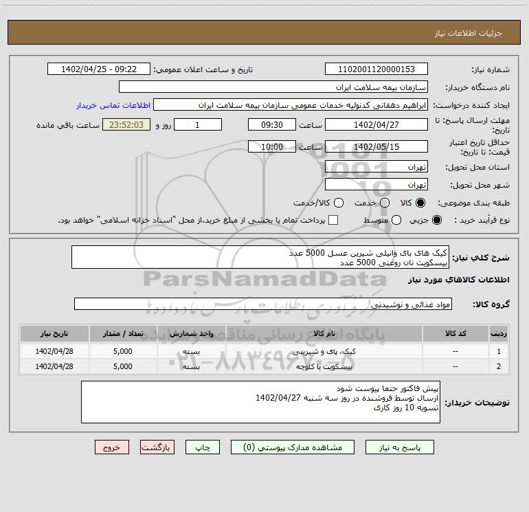Select the کالا radio button
Viewport: 529px width, 512px height.
click(x=420, y=203)
